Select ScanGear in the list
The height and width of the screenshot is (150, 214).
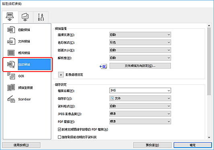(x=25, y=99)
